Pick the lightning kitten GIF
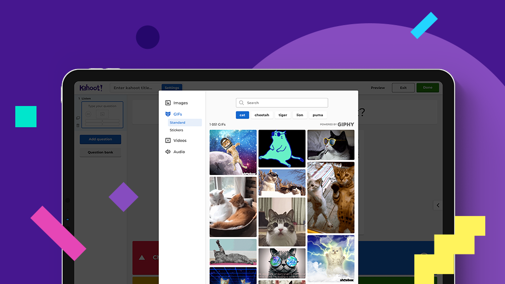Viewport: 505px width, 284px height. [331, 258]
